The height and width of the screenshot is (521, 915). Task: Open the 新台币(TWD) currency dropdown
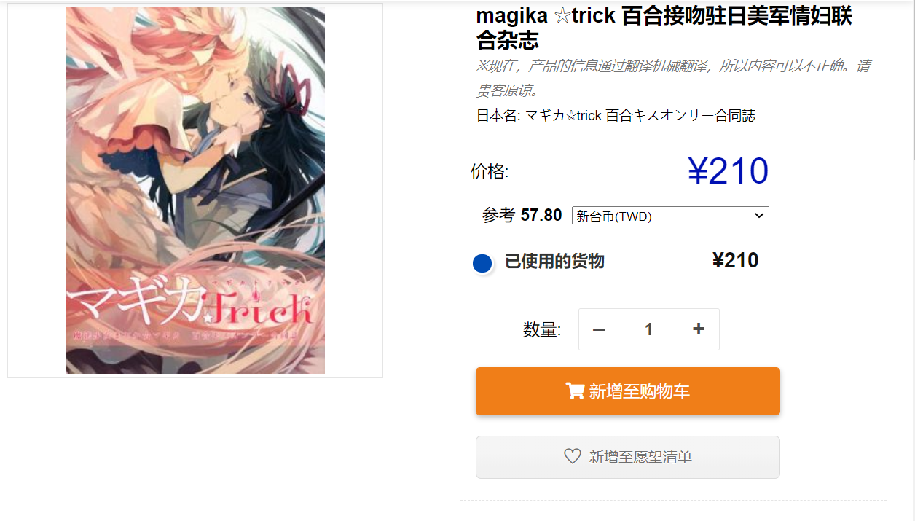670,216
